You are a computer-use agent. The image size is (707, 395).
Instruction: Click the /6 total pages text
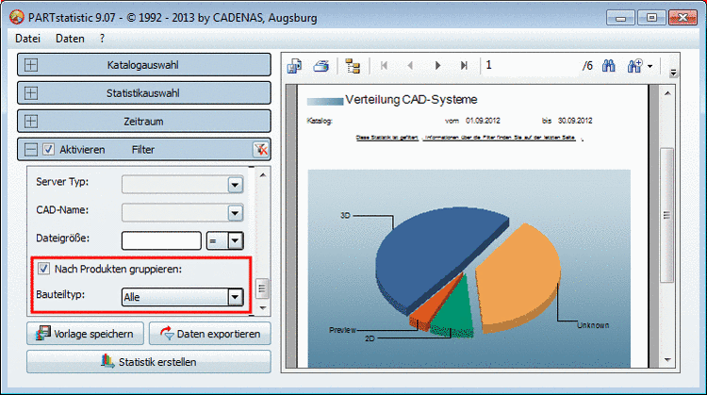[x=587, y=66]
